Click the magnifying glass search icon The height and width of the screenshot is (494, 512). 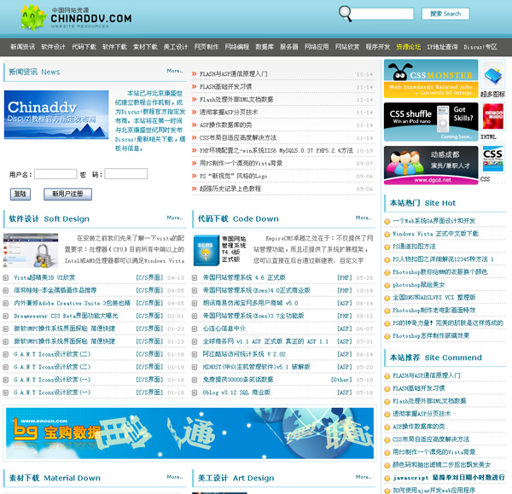(345, 14)
